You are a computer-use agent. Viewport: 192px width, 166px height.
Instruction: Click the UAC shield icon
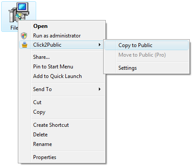coord(24,36)
